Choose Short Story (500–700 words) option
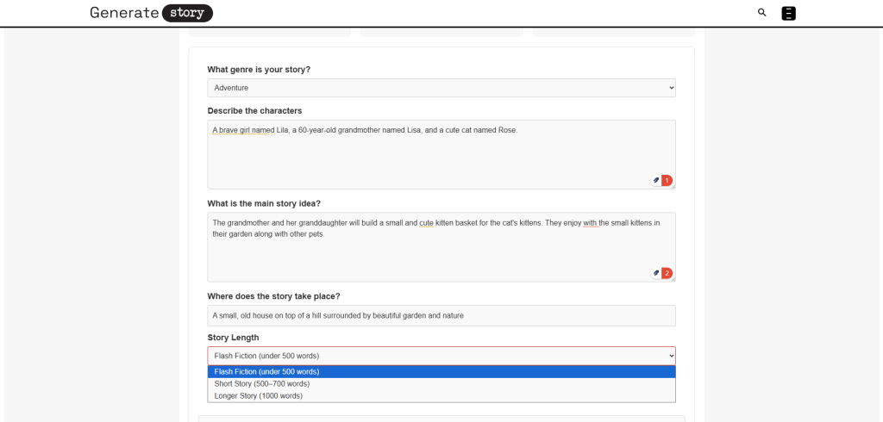The width and height of the screenshot is (883, 422). pyautogui.click(x=441, y=384)
